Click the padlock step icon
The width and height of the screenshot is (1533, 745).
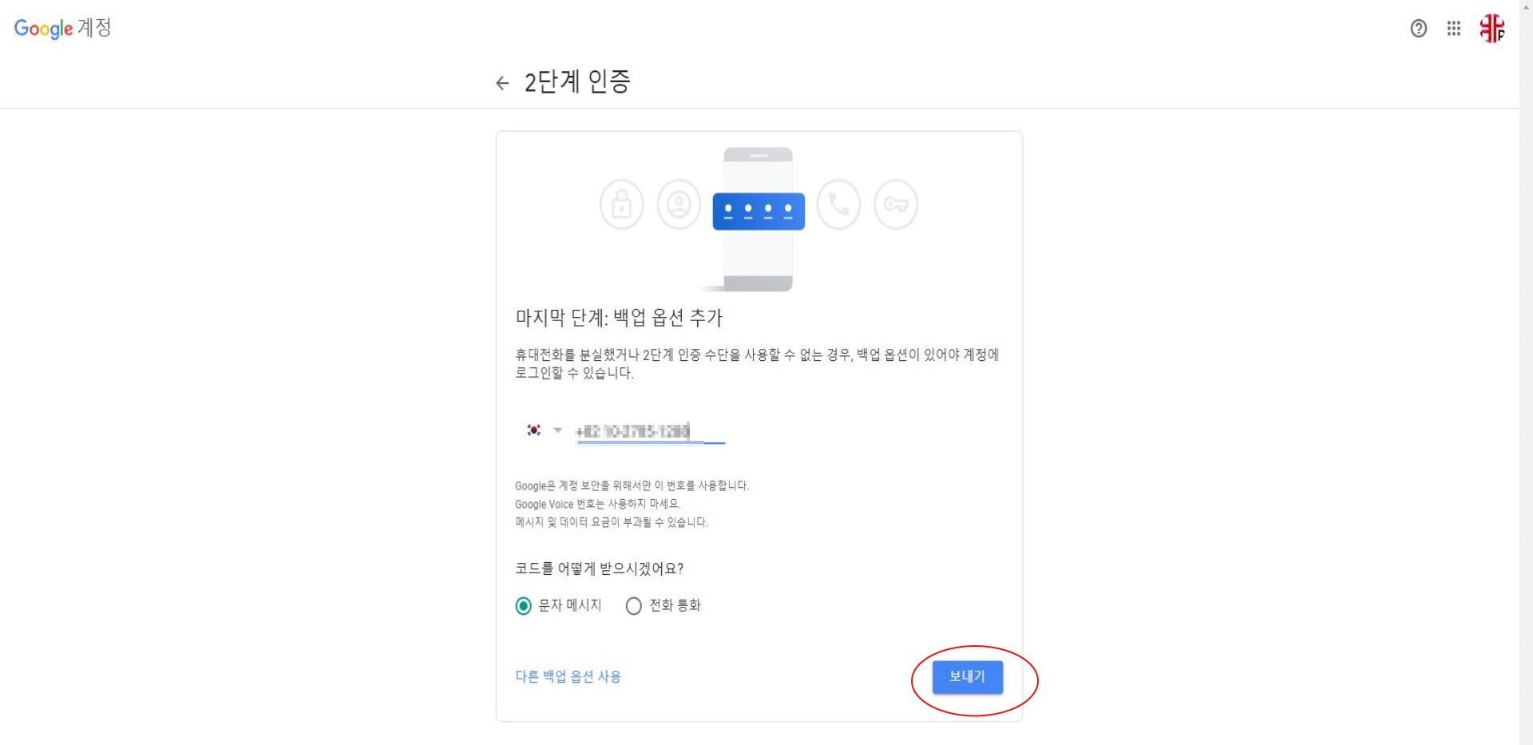[x=622, y=204]
